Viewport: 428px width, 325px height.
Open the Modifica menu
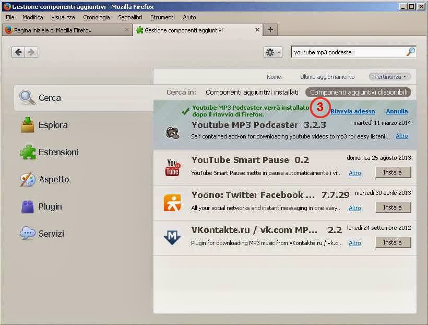(x=33, y=17)
